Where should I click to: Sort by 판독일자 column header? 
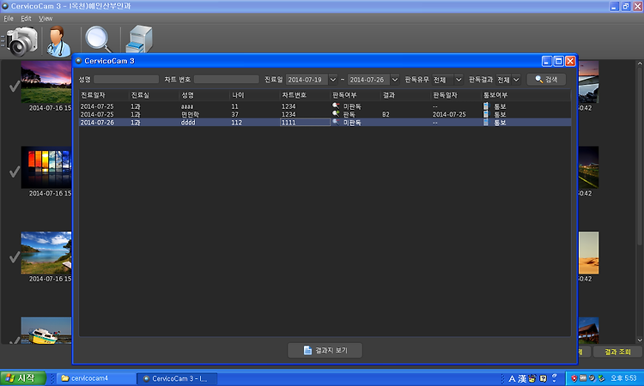(456, 95)
